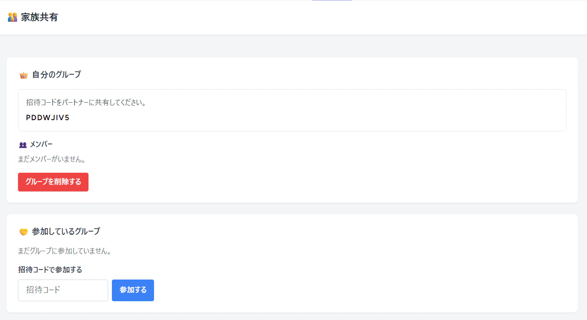Click the invite code PDDWJIV5
This screenshot has width=587, height=320.
(48, 118)
